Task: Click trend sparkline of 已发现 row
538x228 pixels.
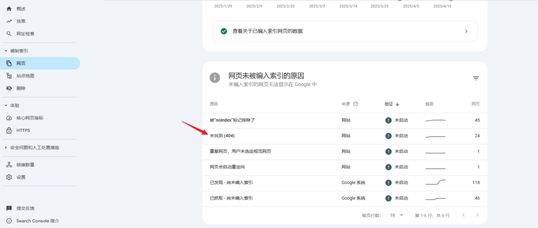Action: [436, 182]
